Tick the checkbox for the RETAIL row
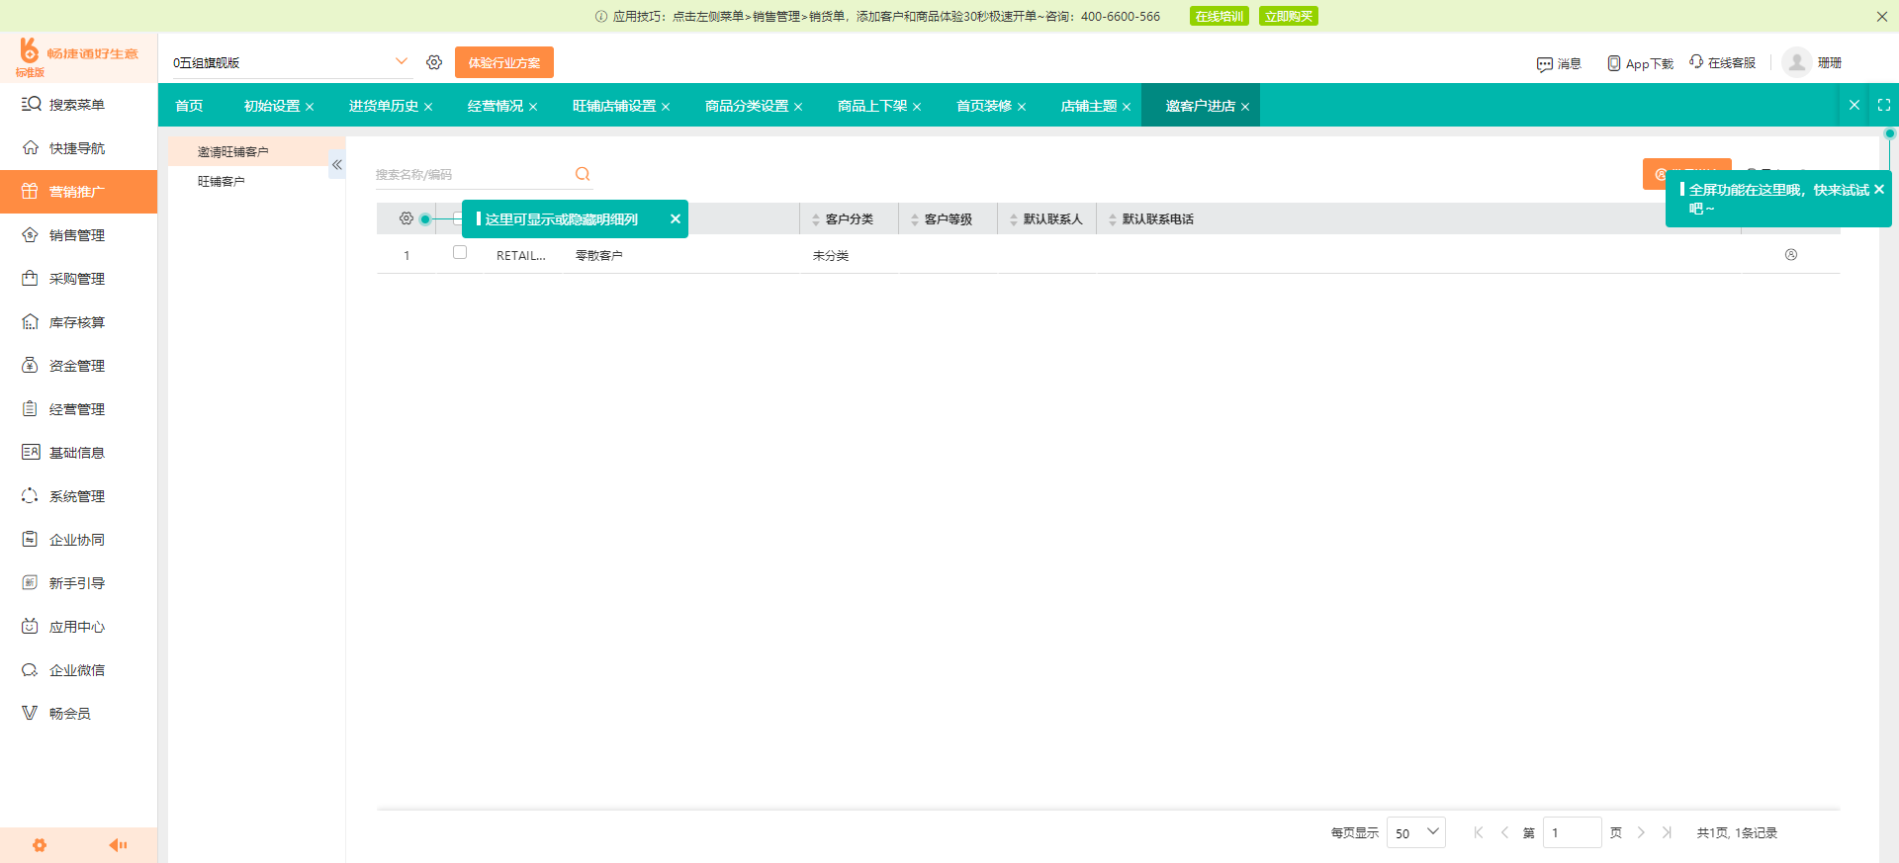This screenshot has height=863, width=1899. [x=460, y=252]
